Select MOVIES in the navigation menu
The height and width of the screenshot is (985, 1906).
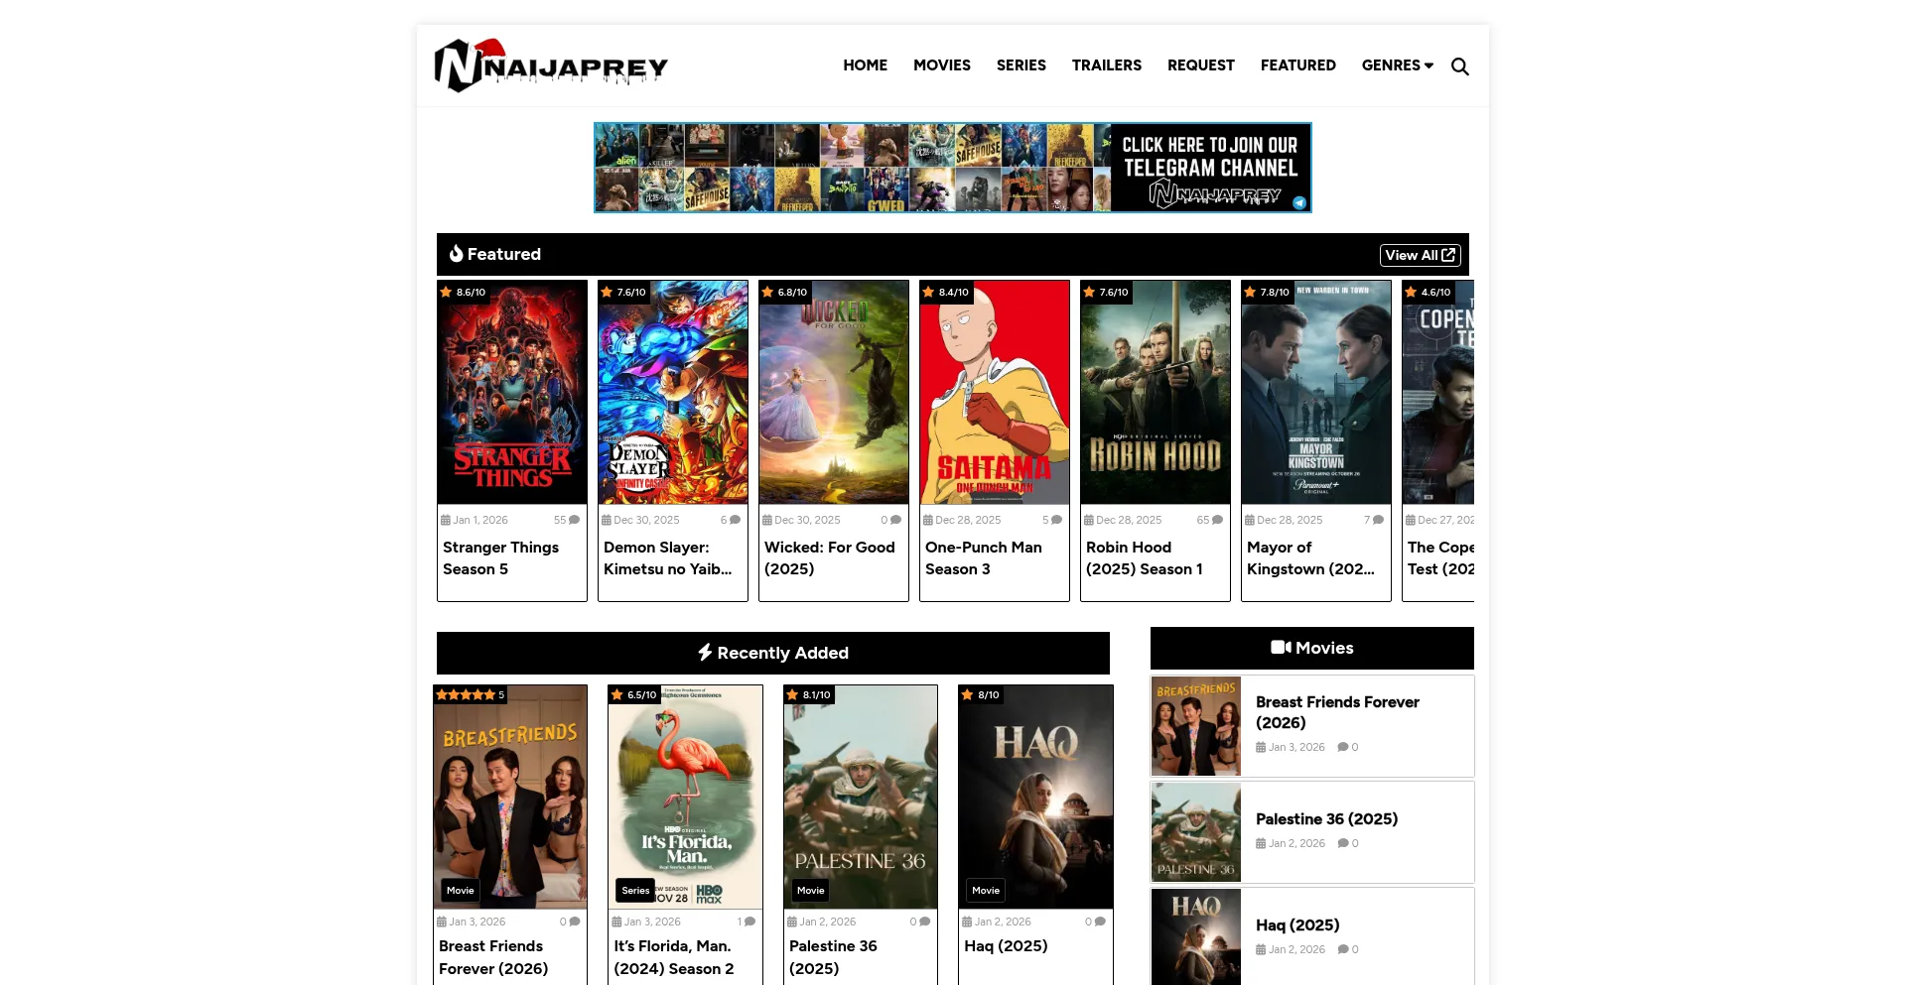[x=941, y=65]
